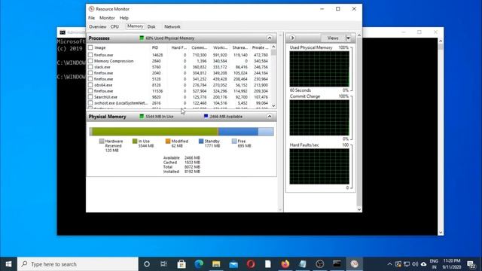
Task: Open the blank document icon on taskbar
Action: pyautogui.click(x=268, y=264)
